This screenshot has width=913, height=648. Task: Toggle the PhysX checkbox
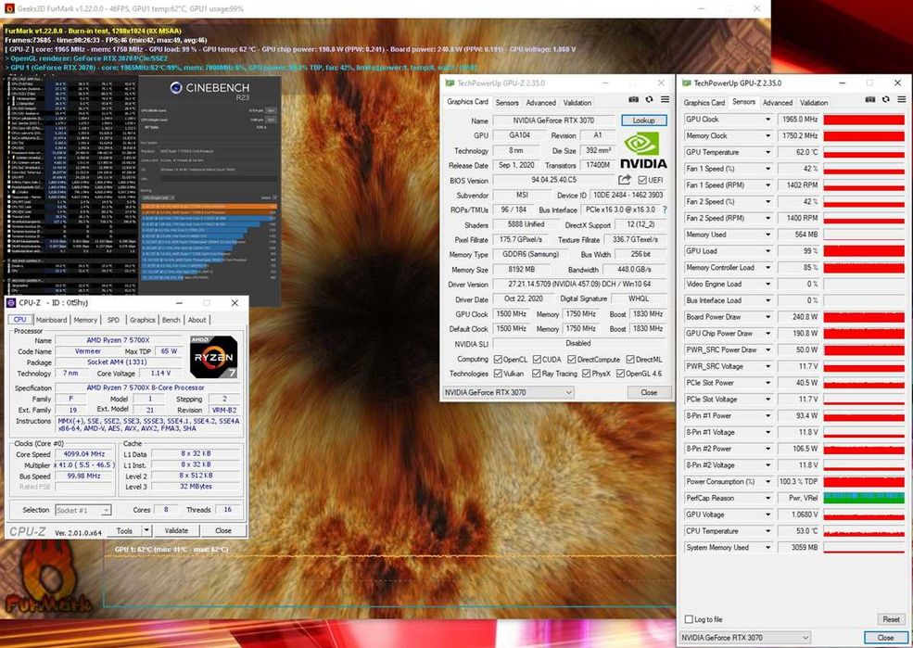(x=587, y=374)
